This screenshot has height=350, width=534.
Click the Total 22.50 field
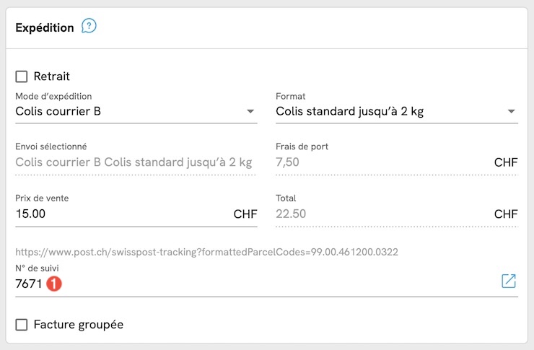point(375,214)
